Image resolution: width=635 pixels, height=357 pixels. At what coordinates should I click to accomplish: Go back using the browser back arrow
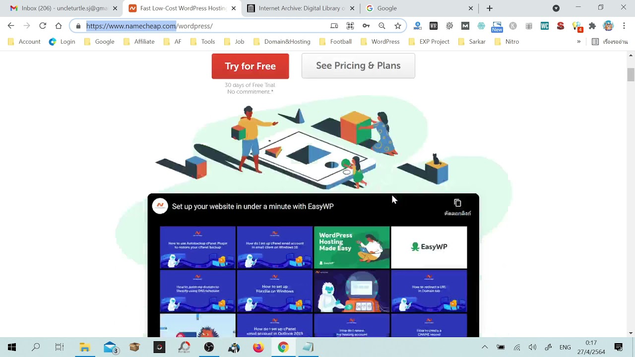tap(11, 26)
